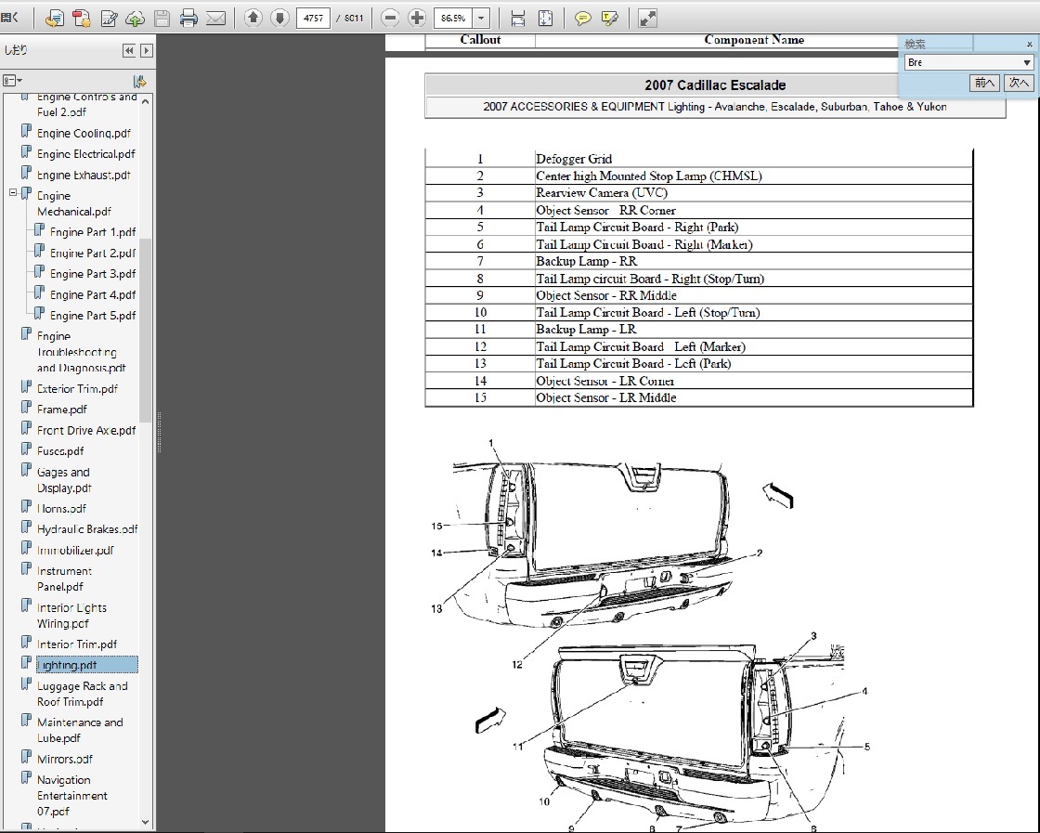Open the Engine Part 3.pdf bookmark
1040x833 pixels.
93,274
